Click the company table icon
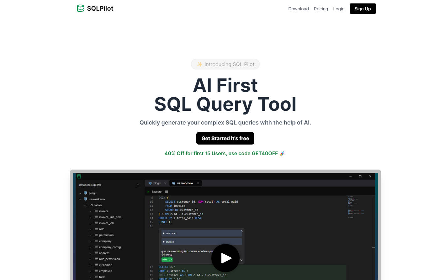This screenshot has height=280, width=445. tap(97, 241)
